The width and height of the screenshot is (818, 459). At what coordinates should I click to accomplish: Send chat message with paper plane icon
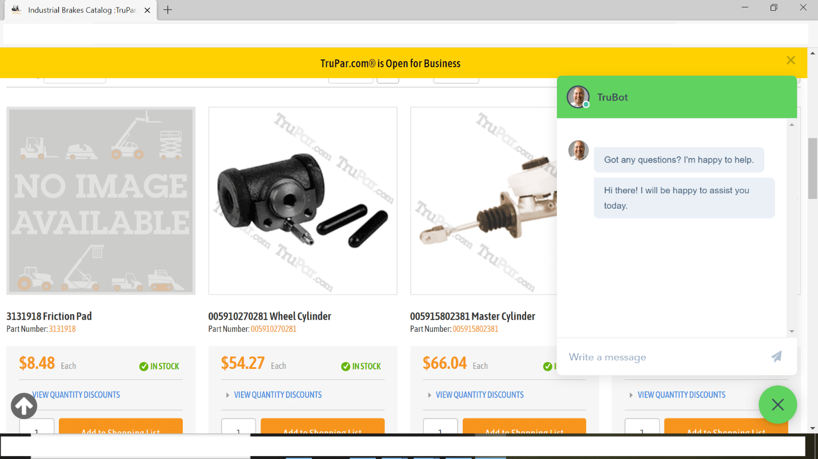[776, 357]
